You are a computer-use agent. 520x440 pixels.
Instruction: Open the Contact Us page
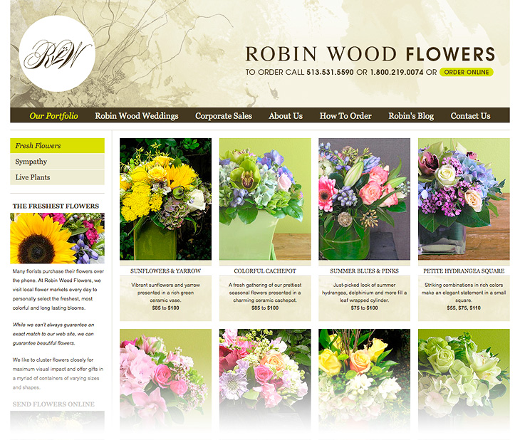coord(470,115)
